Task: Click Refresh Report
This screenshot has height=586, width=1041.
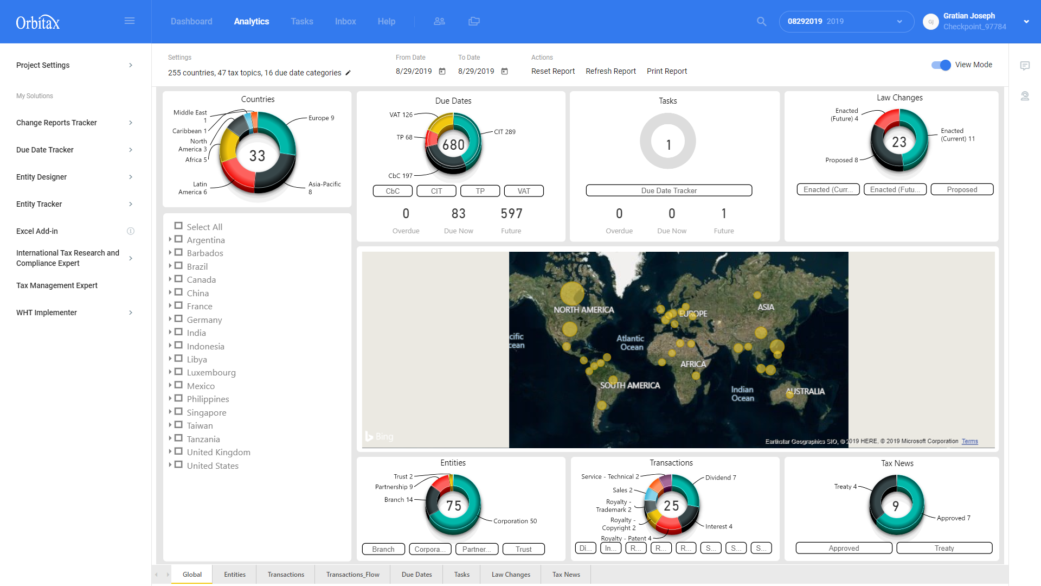Action: 611,71
